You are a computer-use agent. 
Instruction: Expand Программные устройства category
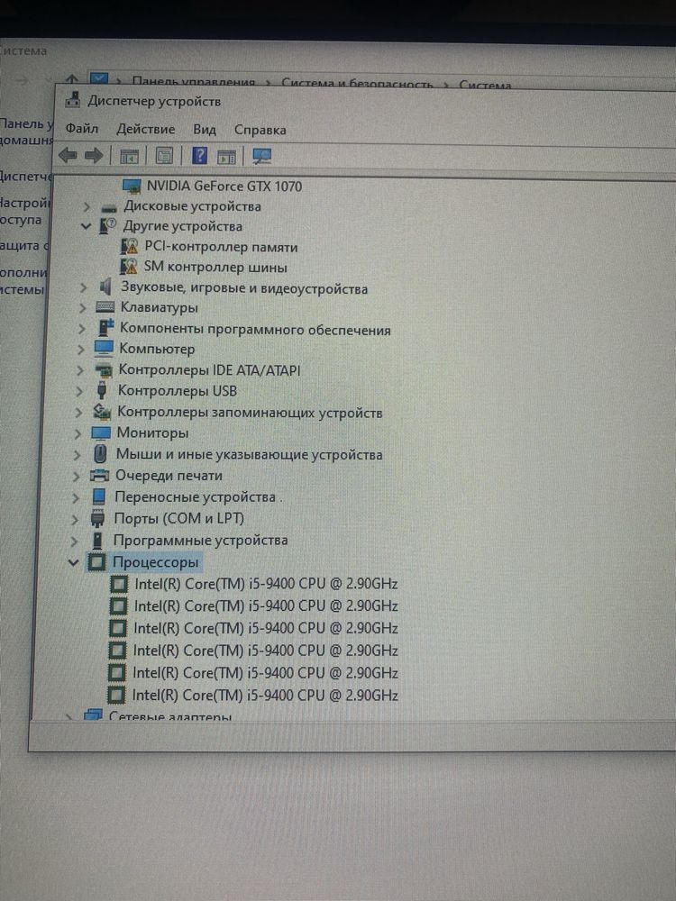pos(74,541)
